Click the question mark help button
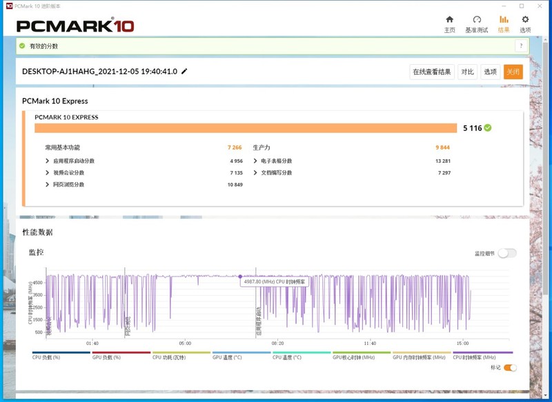 [x=521, y=46]
